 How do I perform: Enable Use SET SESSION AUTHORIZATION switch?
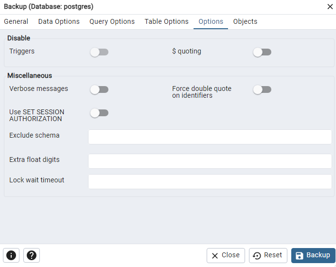99,113
